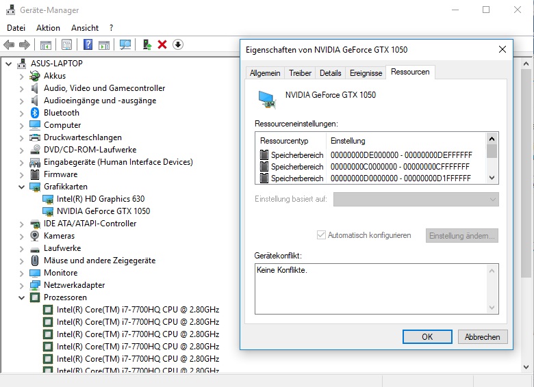Image resolution: width=534 pixels, height=387 pixels.
Task: Select the Computer category
Action: 62,125
